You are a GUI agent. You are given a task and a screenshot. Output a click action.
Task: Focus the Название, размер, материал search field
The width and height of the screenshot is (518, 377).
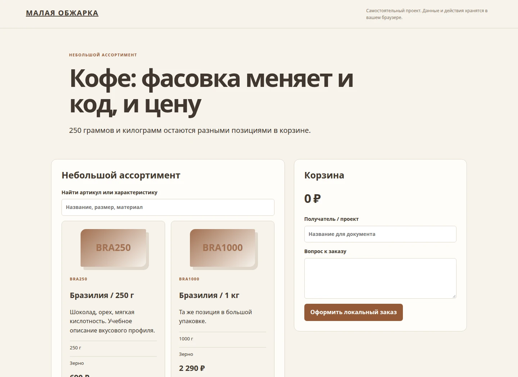click(x=168, y=207)
